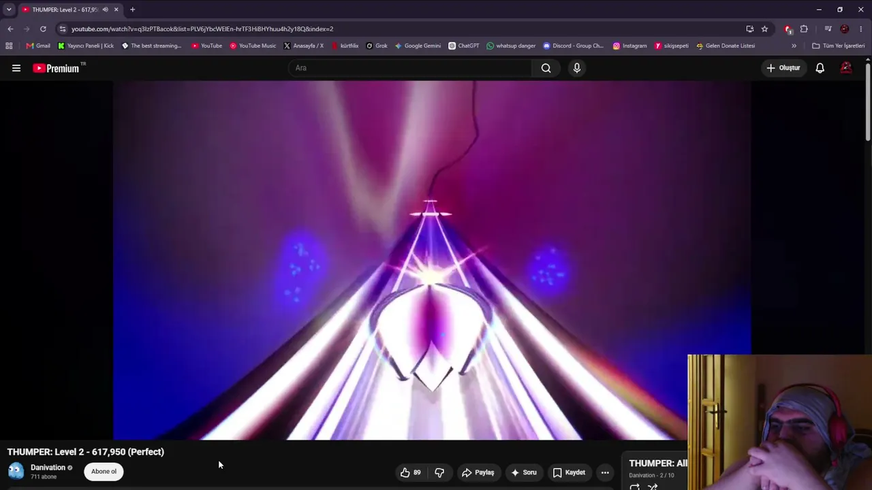The width and height of the screenshot is (872, 490).
Task: Open YouTube notifications bell
Action: pyautogui.click(x=820, y=68)
